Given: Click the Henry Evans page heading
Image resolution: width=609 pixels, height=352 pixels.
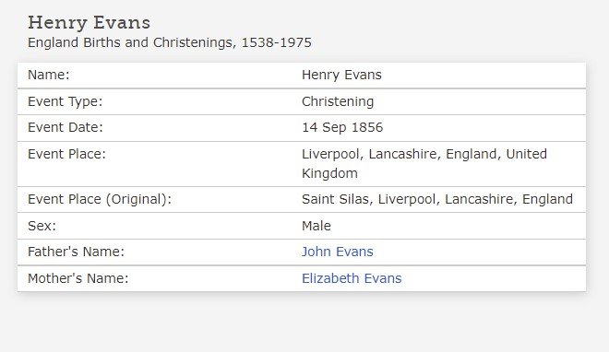Looking at the screenshot, I should [x=89, y=22].
